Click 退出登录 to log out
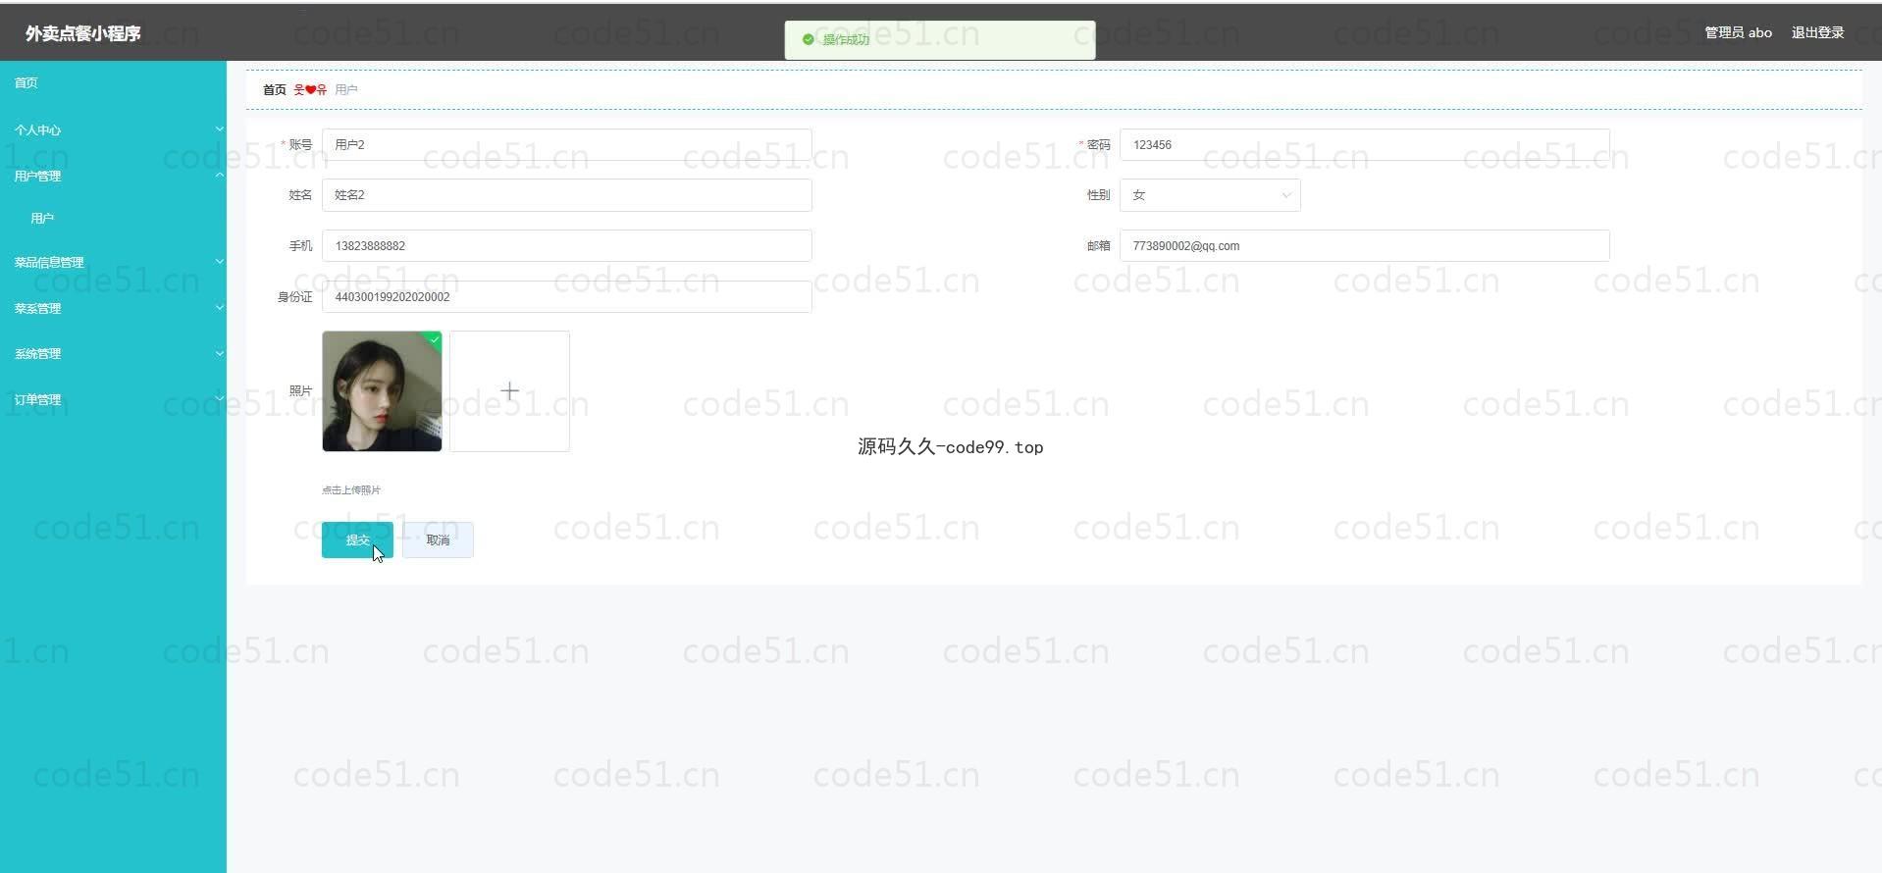The image size is (1882, 873). coord(1817,32)
